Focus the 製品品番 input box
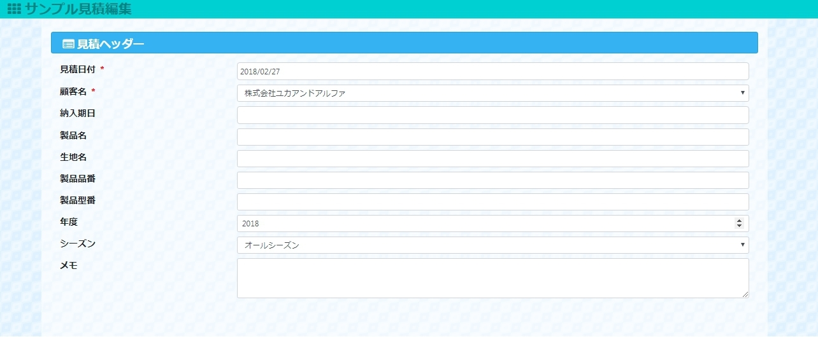 tap(492, 181)
